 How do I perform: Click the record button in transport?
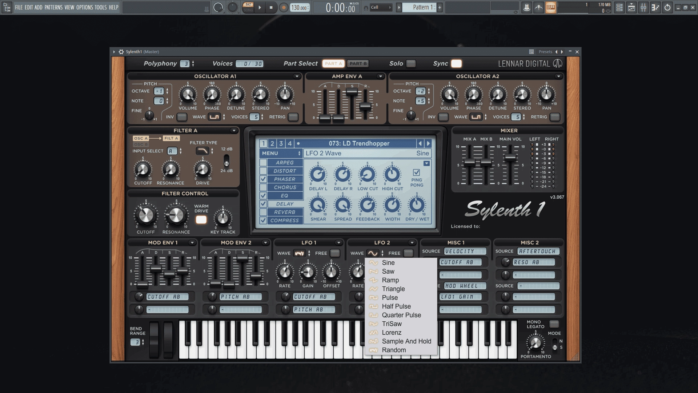click(284, 7)
